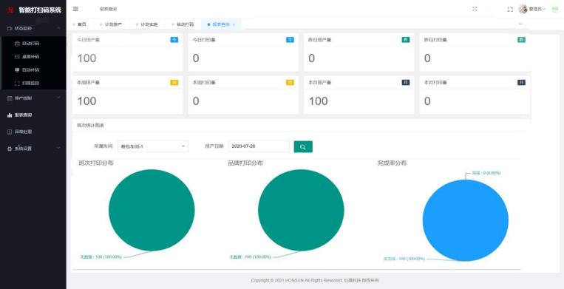The width and height of the screenshot is (564, 289).
Task: Click the shrink-screen icon in top bar
Action: point(475,9)
